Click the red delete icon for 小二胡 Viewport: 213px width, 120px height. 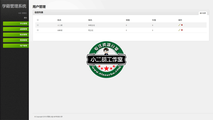coord(182,25)
